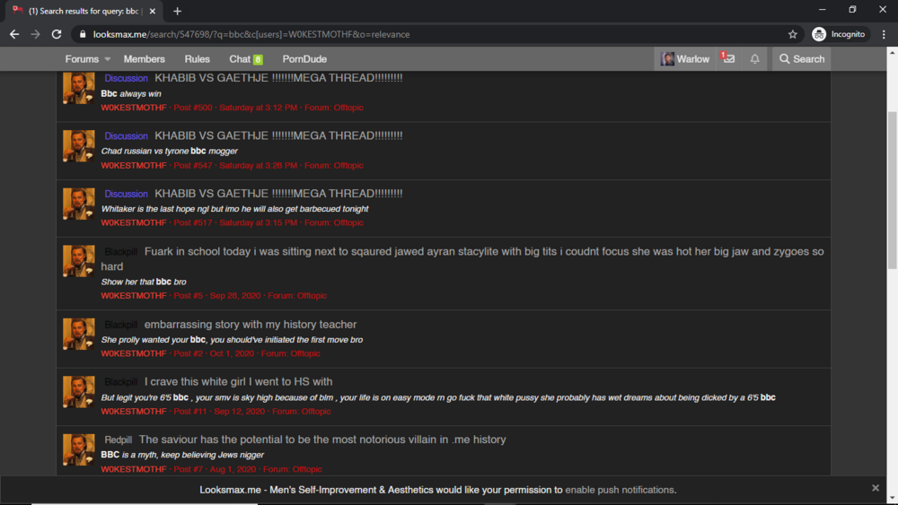Open the Search button in the navbar
898x505 pixels.
click(x=802, y=59)
